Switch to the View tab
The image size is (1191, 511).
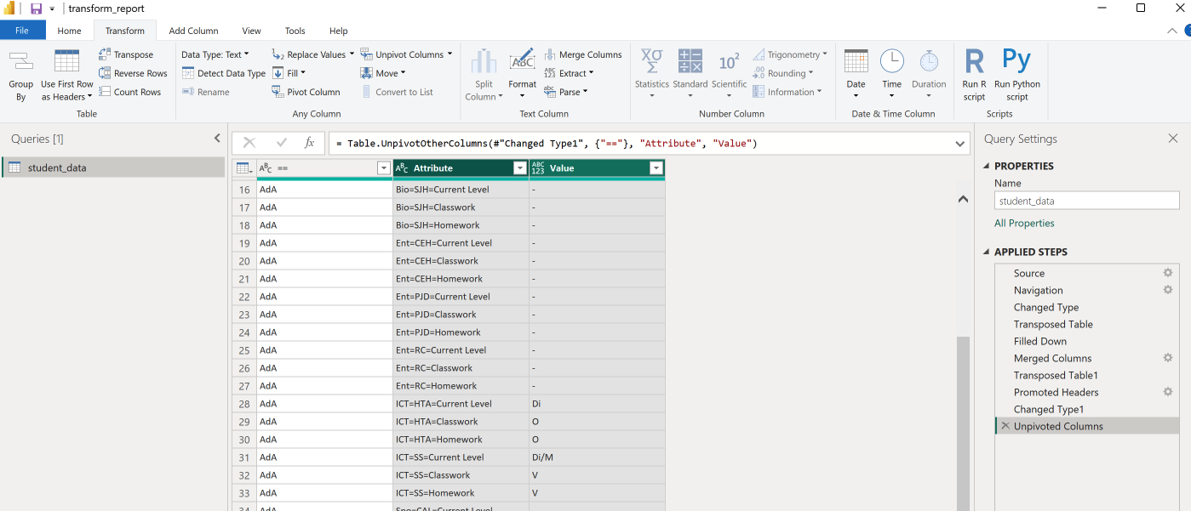pyautogui.click(x=251, y=31)
